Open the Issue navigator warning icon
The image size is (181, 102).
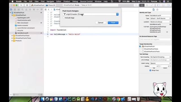pyautogui.click(x=26, y=9)
